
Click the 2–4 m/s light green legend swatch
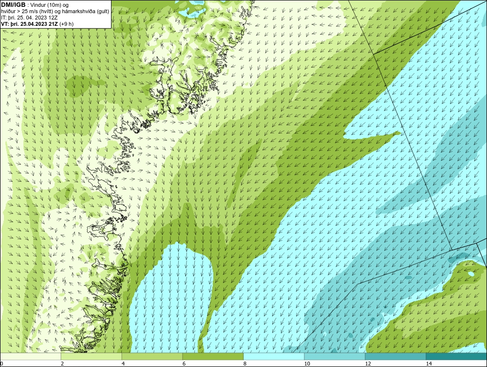click(x=92, y=356)
